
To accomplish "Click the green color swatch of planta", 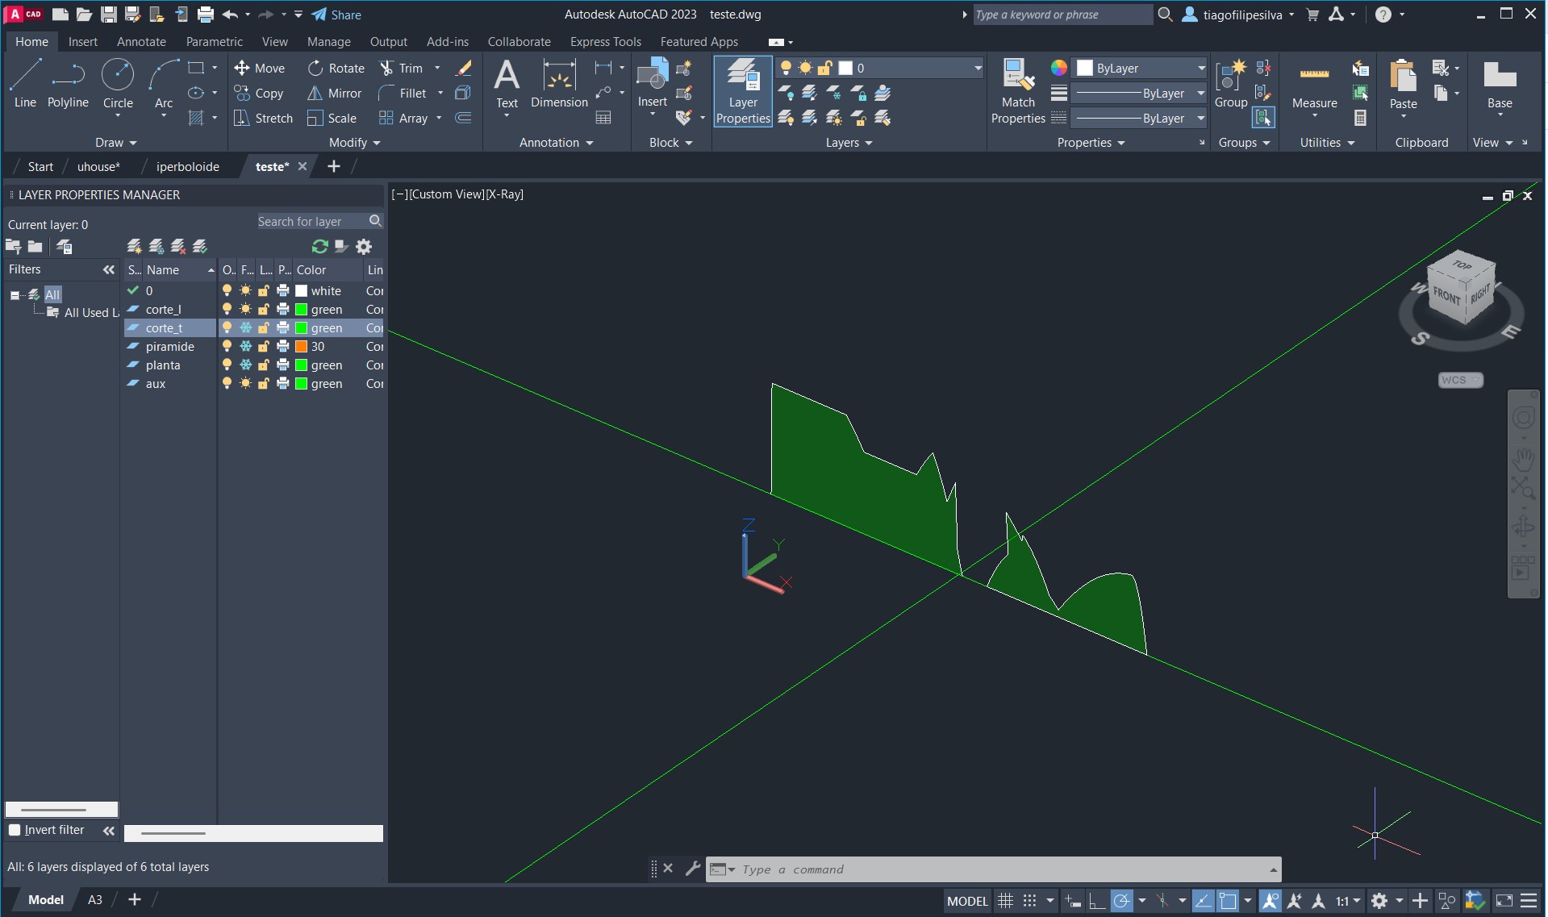I will pos(302,365).
